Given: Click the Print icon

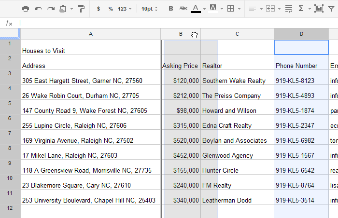Looking at the screenshot, I should point(26,9).
